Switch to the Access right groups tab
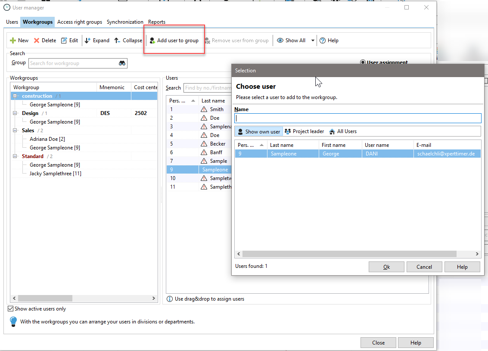Viewport: 488px width, 351px height. 80,22
